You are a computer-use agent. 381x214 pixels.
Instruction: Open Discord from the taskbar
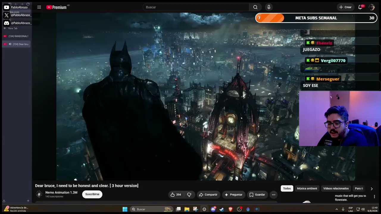tap(213, 209)
